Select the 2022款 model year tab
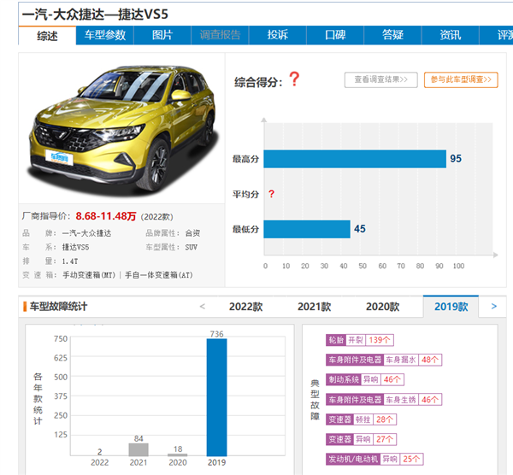The image size is (513, 475). (x=246, y=307)
